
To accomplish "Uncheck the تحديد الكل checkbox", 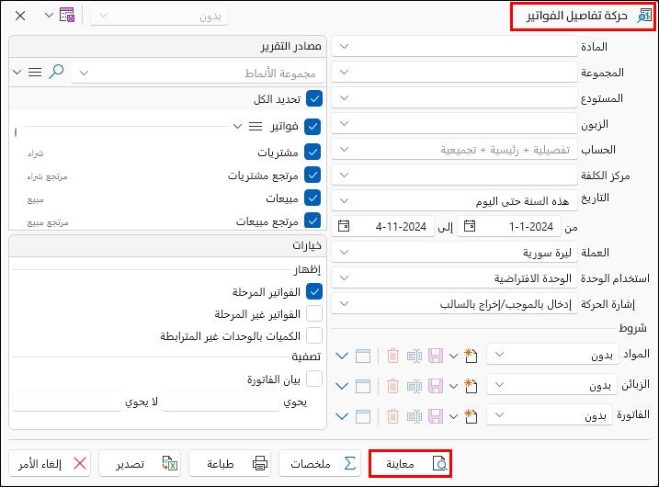I will 314,98.
